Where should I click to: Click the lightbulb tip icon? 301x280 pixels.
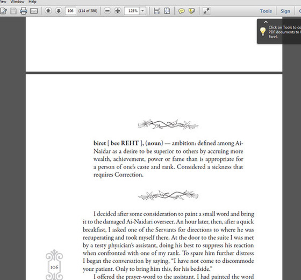[x=263, y=31]
